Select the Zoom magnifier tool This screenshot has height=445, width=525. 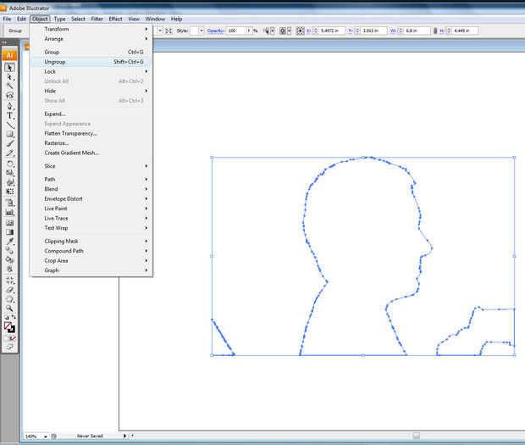click(x=10, y=309)
